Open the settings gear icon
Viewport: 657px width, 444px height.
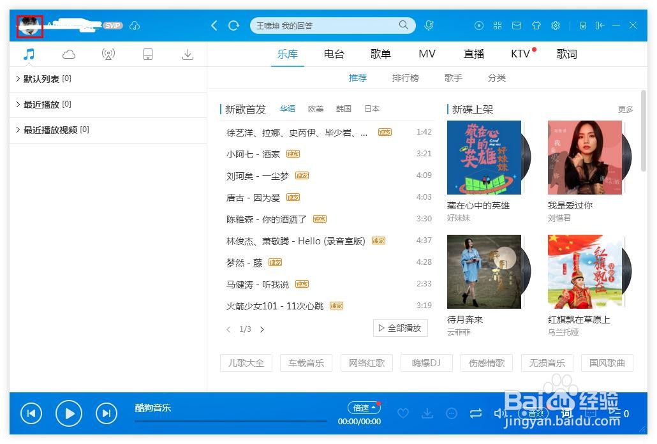click(x=556, y=26)
